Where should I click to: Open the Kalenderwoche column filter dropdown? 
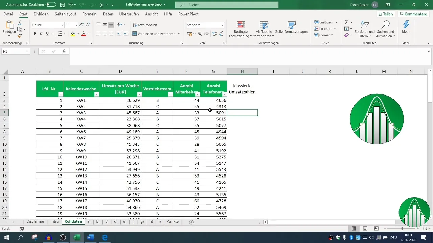[x=96, y=94]
